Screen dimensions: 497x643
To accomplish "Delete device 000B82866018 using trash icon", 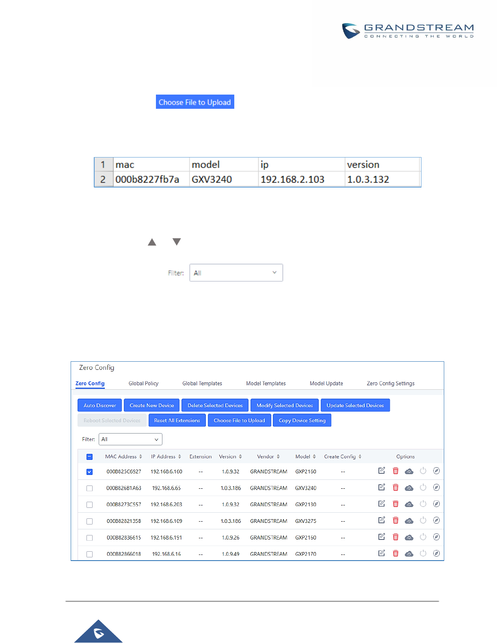I will 395,553.
